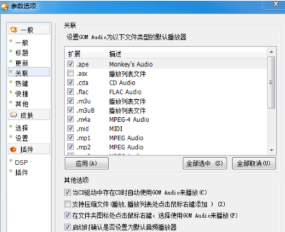Click the GOM Audio icon in title bar

5,6
